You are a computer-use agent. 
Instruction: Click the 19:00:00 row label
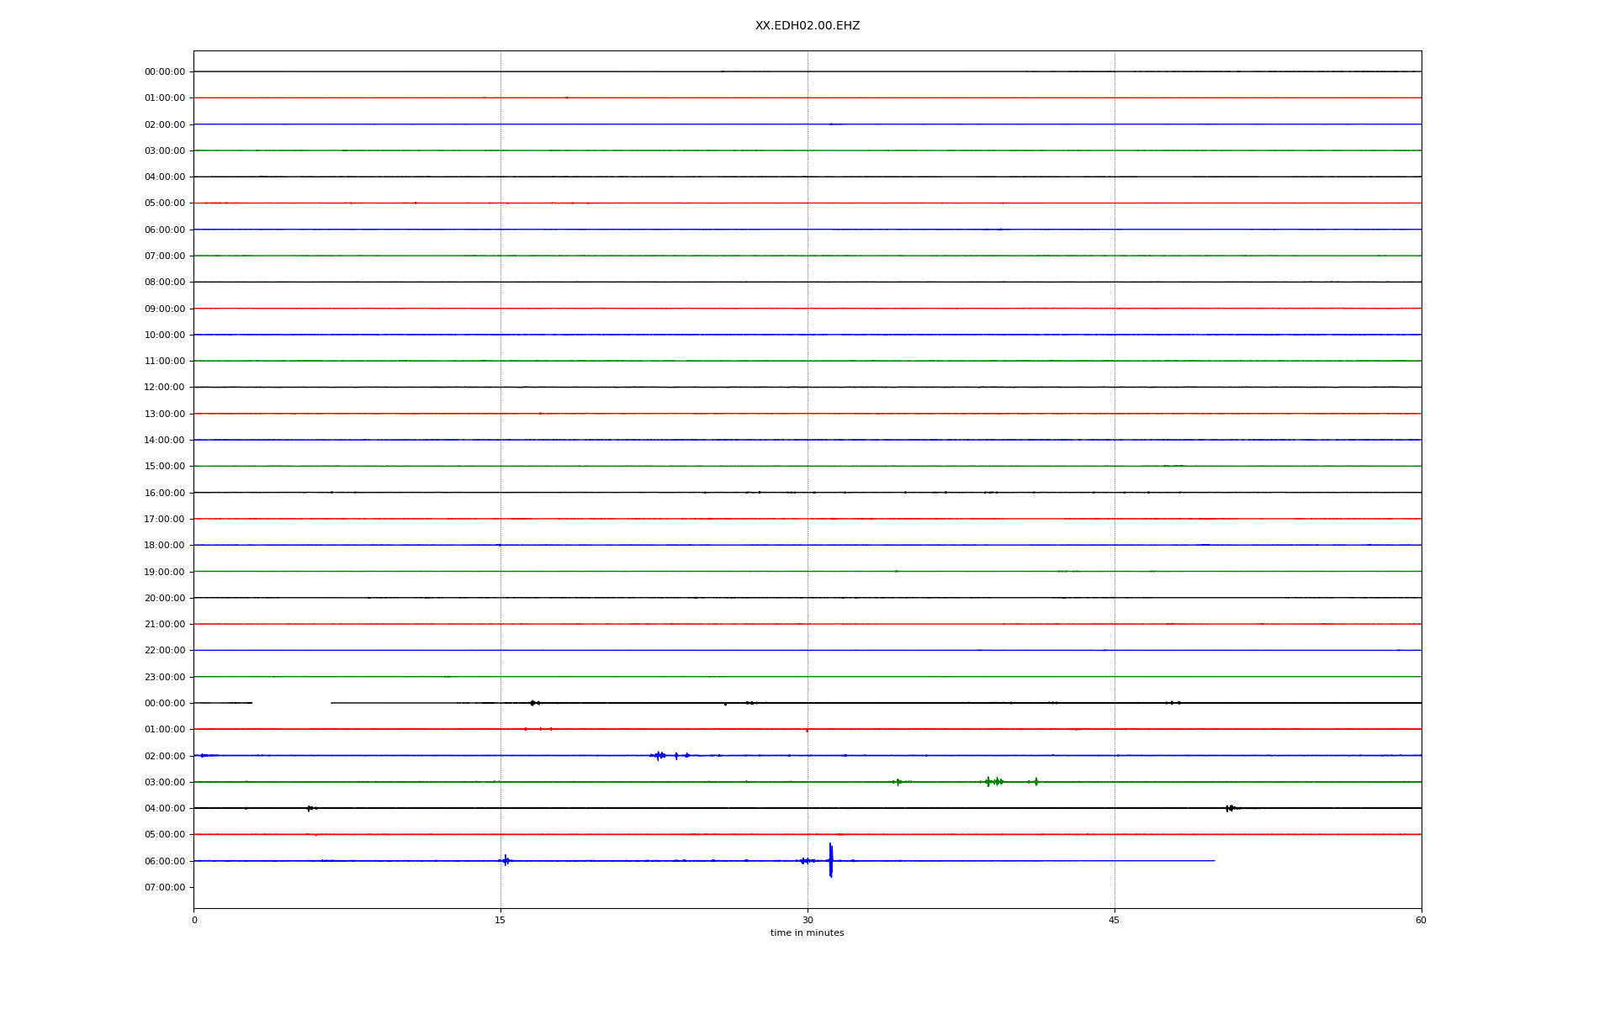(165, 572)
